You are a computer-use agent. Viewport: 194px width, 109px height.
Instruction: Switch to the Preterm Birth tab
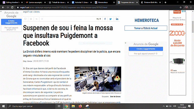click(149, 2)
